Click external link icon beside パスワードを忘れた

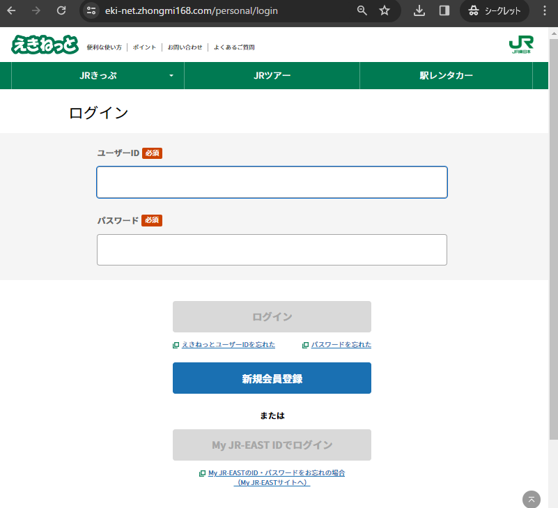pos(305,345)
